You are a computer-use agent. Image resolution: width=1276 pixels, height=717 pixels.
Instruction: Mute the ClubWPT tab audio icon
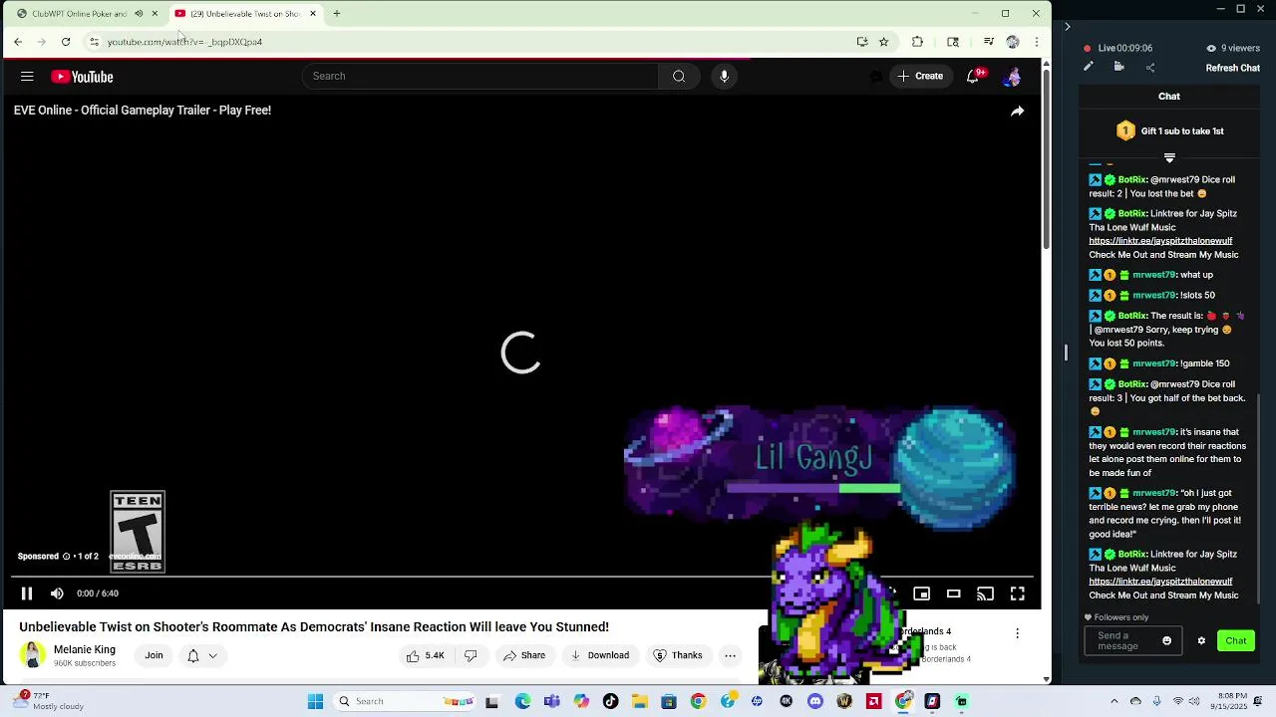(x=139, y=14)
